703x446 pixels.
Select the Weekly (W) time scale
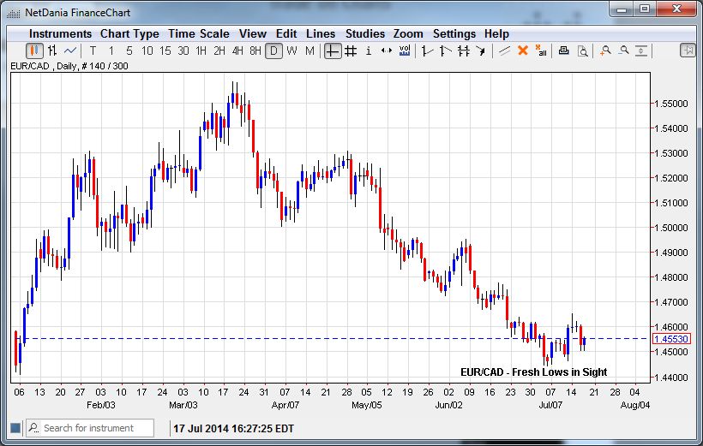pyautogui.click(x=291, y=51)
